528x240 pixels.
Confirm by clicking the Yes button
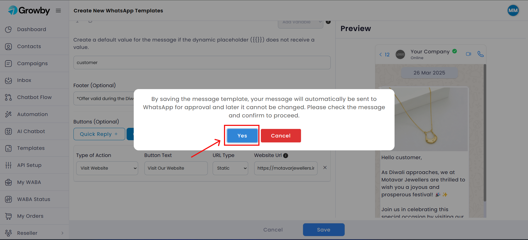click(242, 136)
